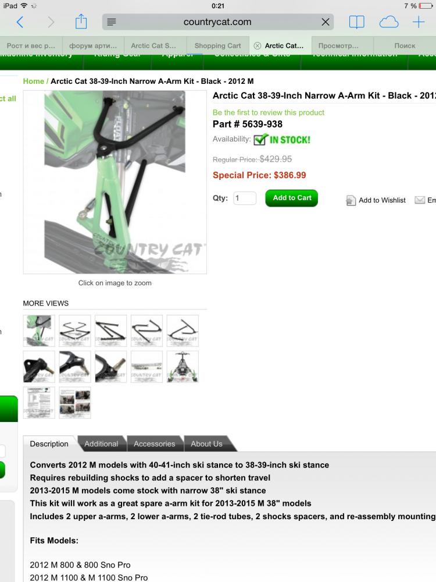Tap the main product image to zoom
Screen dimensions: 436x582
click(115, 182)
